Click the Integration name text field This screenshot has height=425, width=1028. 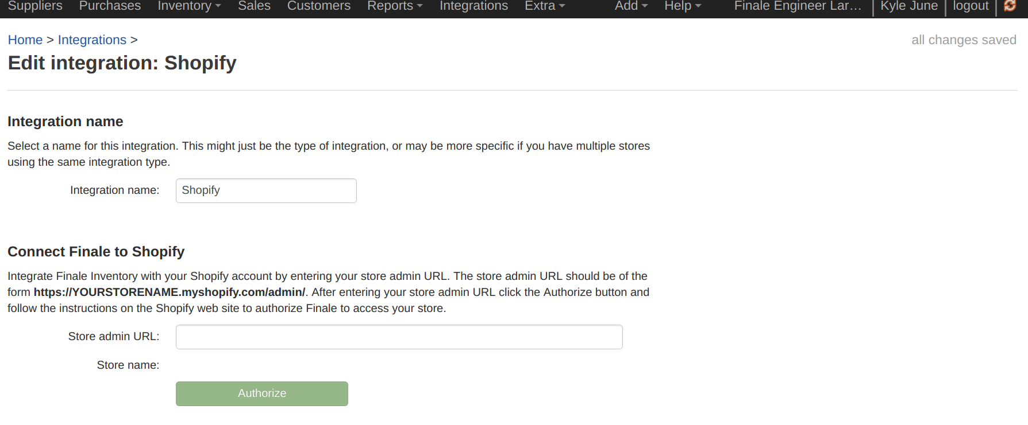pos(266,190)
